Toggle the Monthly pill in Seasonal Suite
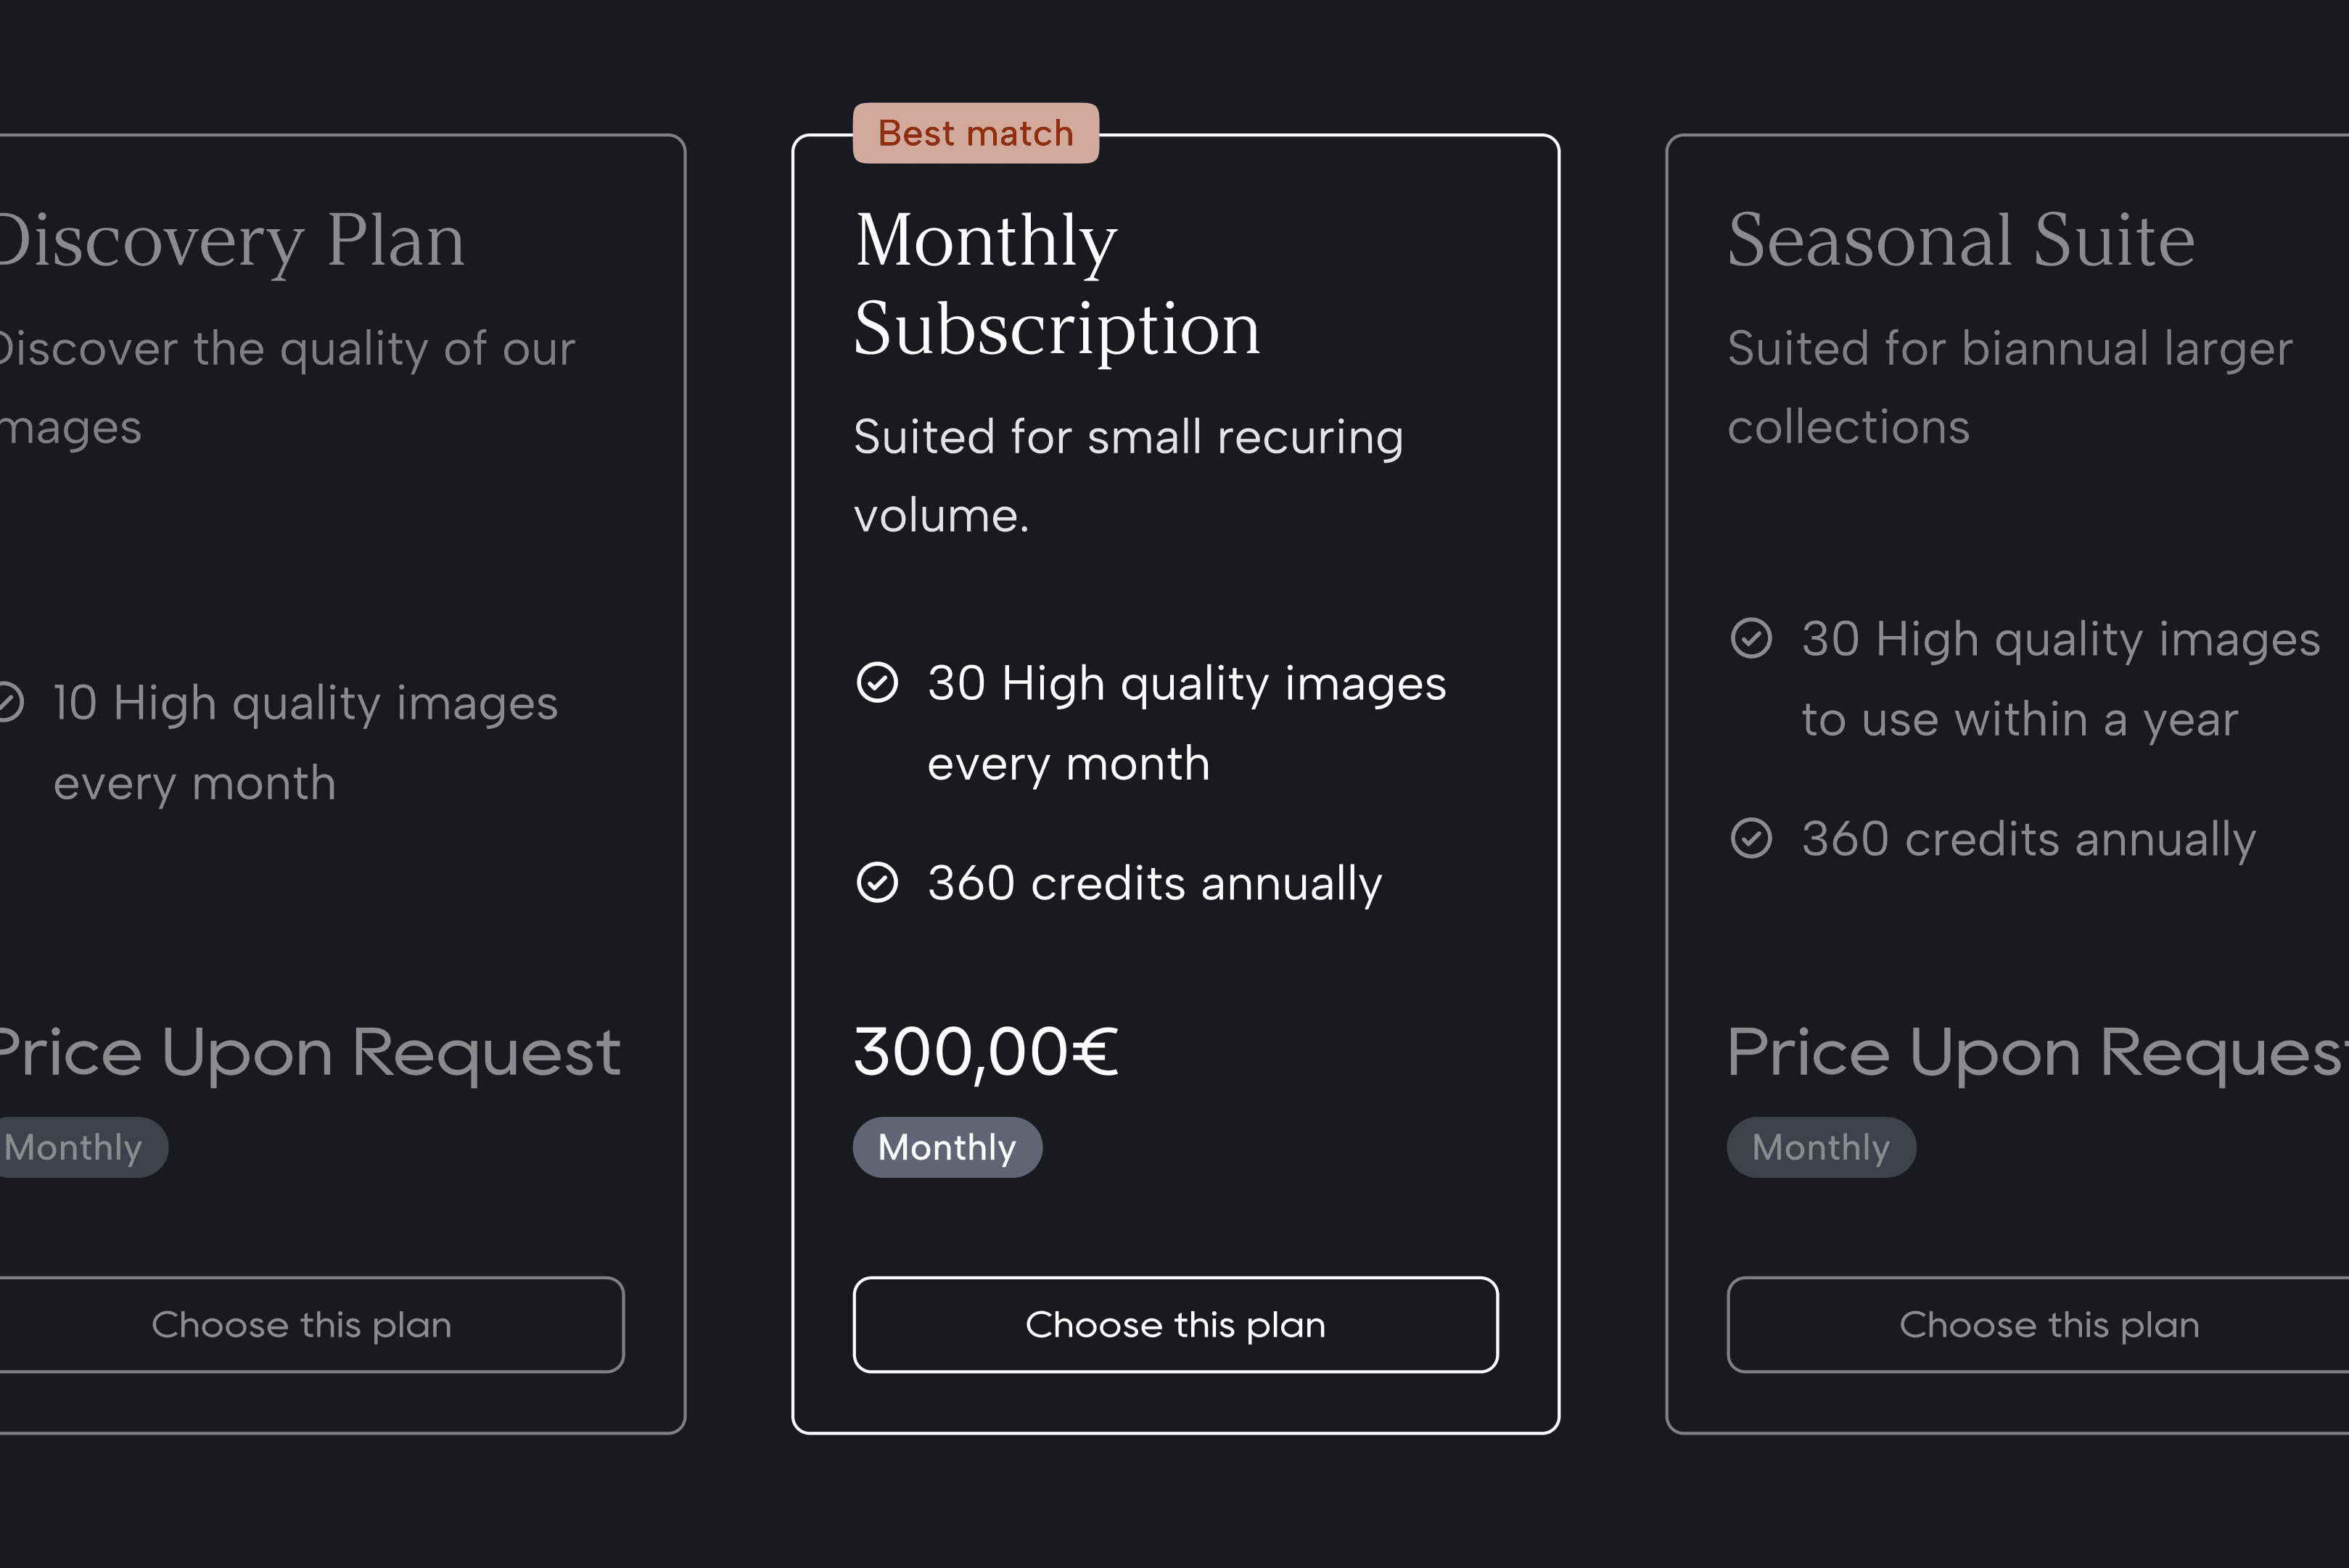2349x1568 pixels. 1821,1147
